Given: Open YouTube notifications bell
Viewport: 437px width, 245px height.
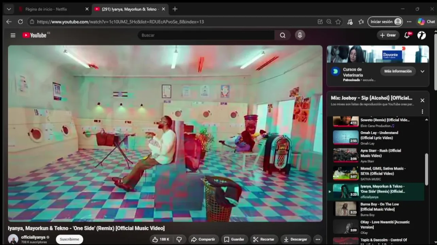Looking at the screenshot, I should pyautogui.click(x=407, y=35).
